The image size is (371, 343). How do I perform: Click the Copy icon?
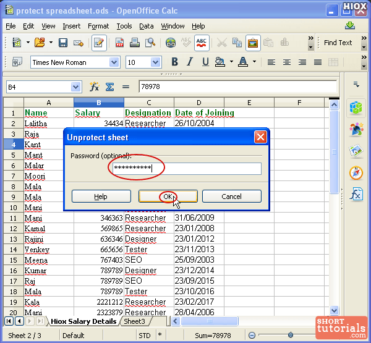tap(237, 43)
